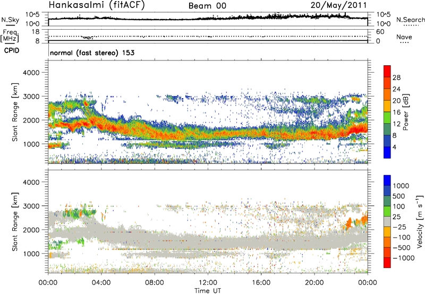Pick the bright blue top Velocity colorbar segment

387,180
